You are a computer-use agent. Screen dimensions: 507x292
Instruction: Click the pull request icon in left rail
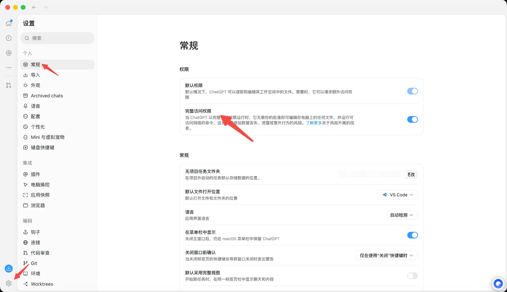pyautogui.click(x=9, y=85)
